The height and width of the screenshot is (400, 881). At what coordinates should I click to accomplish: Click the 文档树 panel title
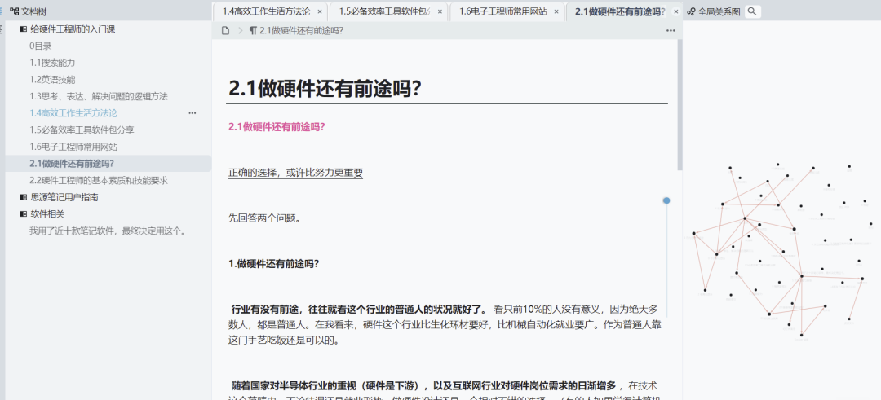(x=33, y=11)
